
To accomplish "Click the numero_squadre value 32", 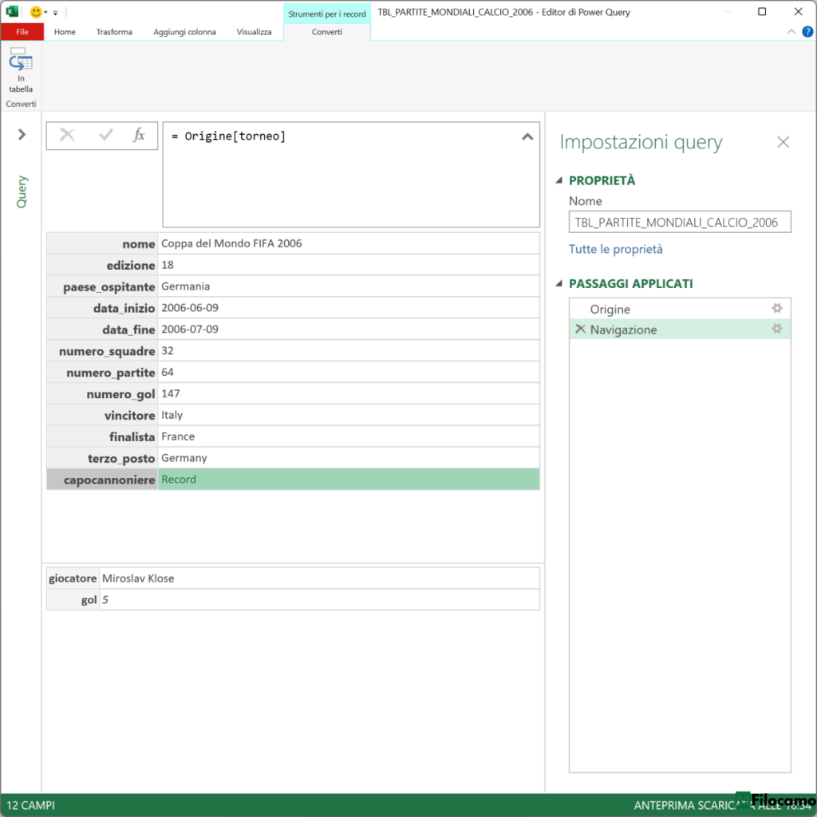I will click(x=168, y=351).
